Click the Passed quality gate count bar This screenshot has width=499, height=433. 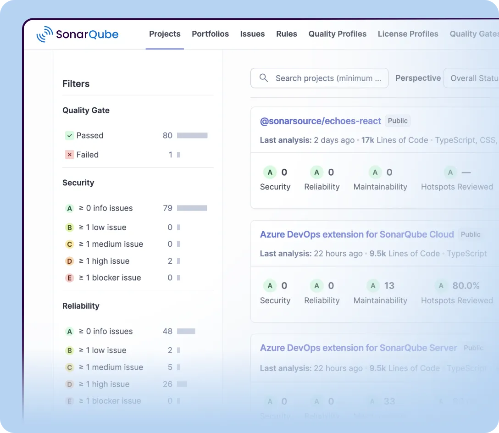point(192,136)
